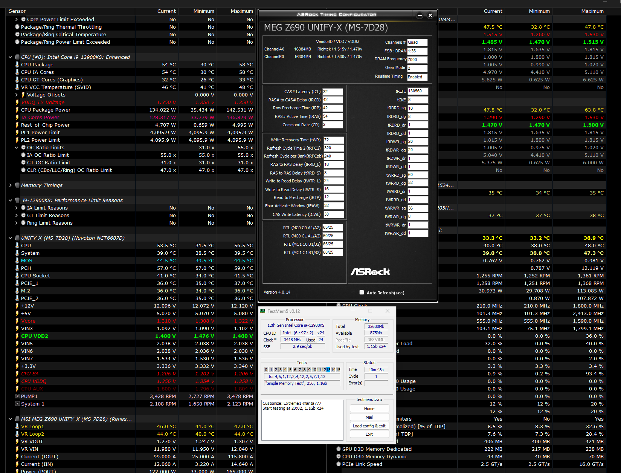Viewport: 621px width, 473px height.
Task: Collapse the Performance Limit Reasons group
Action: [11, 200]
